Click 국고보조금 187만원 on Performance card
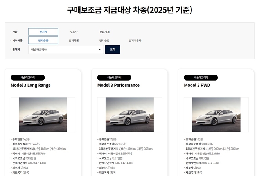266x176 pixels. (110, 158)
